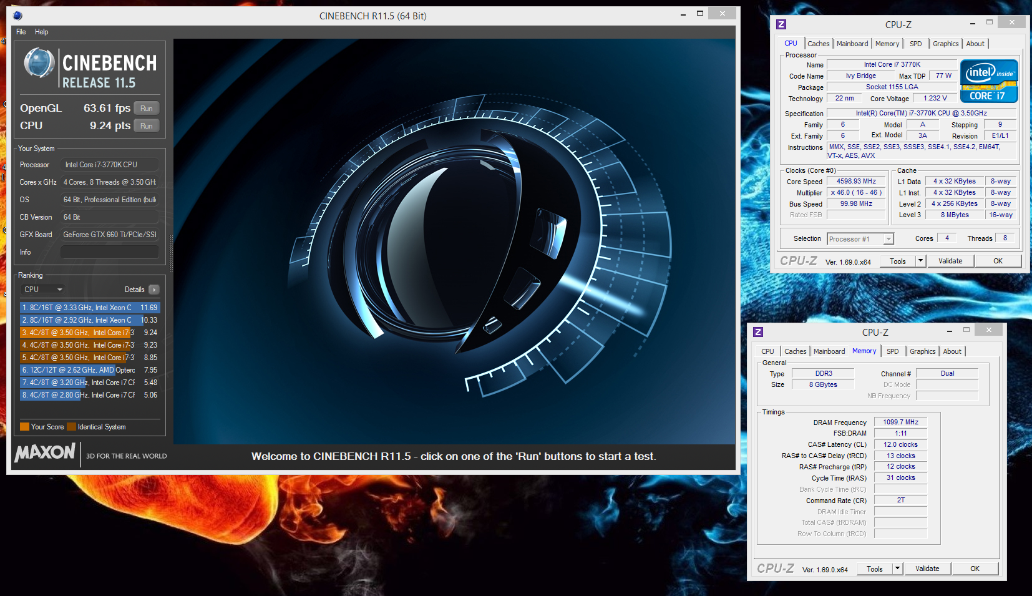Image resolution: width=1032 pixels, height=596 pixels.
Task: Click the Cinebench globe logo
Action: click(39, 63)
